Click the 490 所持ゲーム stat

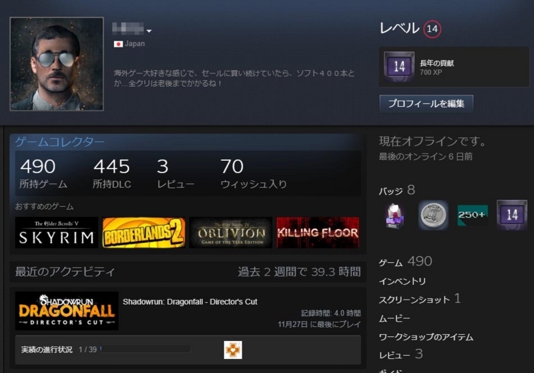point(43,173)
